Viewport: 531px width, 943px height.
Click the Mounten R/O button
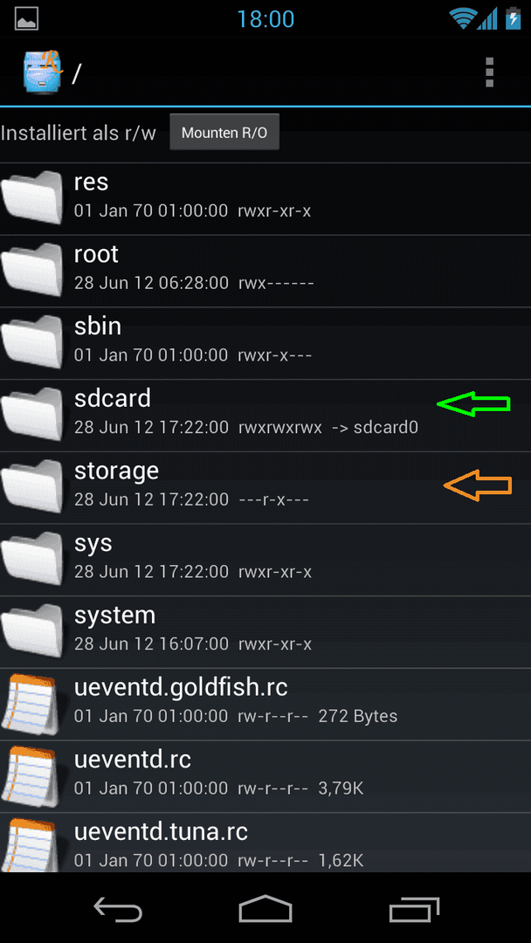(x=224, y=133)
